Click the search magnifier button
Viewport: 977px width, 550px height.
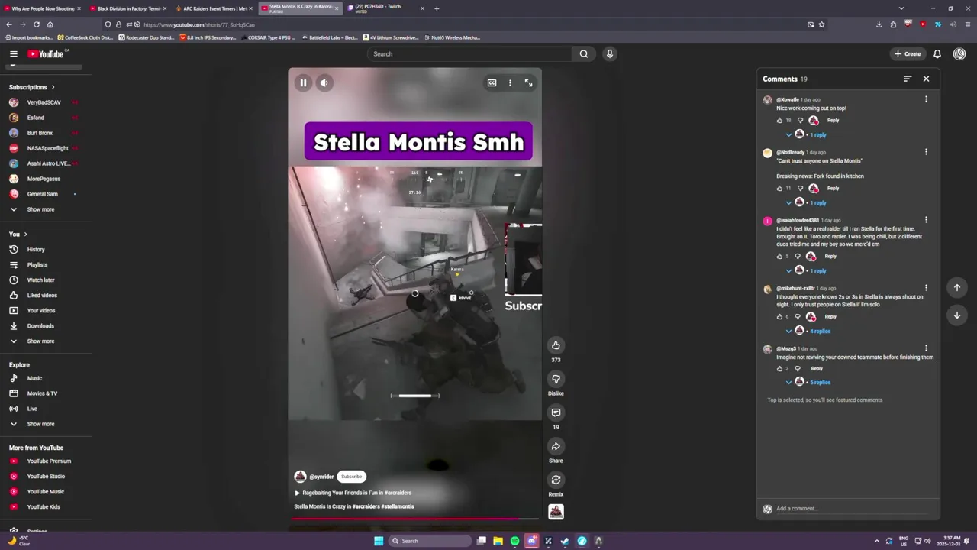584,53
